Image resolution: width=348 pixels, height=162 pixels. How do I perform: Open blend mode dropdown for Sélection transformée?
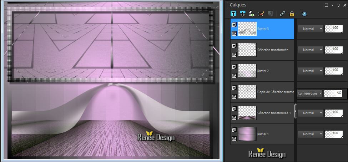310,50
